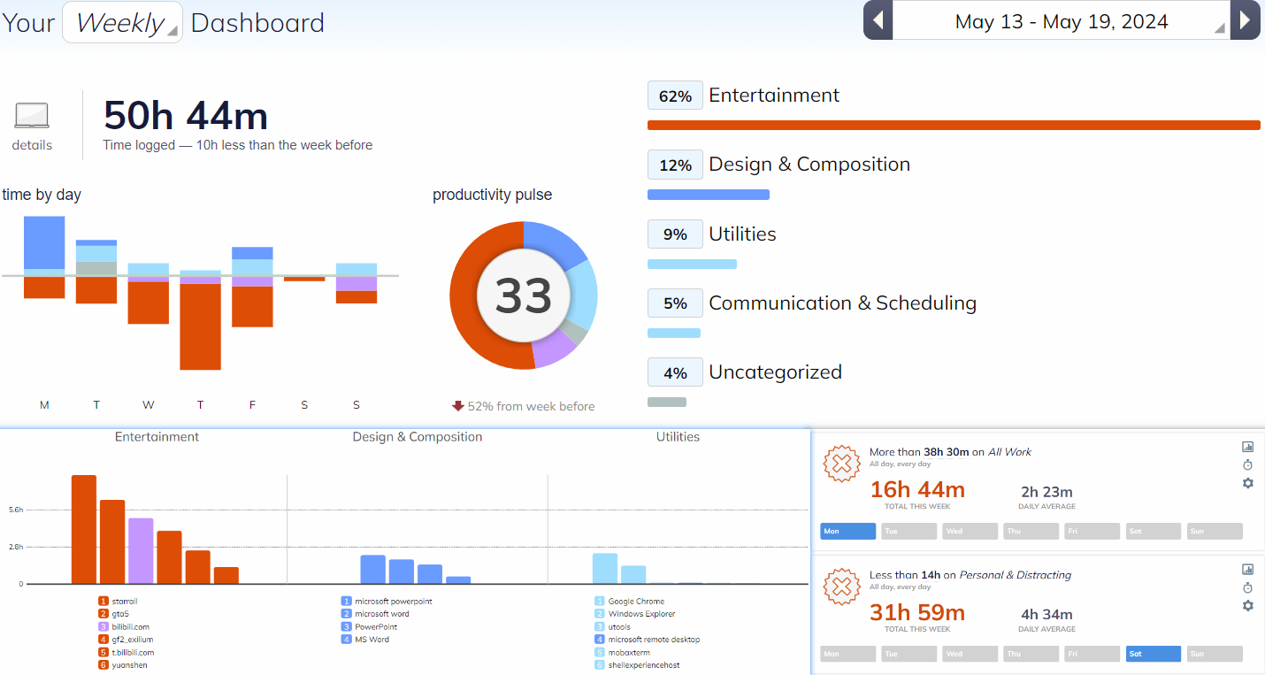
Task: Expand the May 13 - May 19 date picker
Action: (1062, 21)
